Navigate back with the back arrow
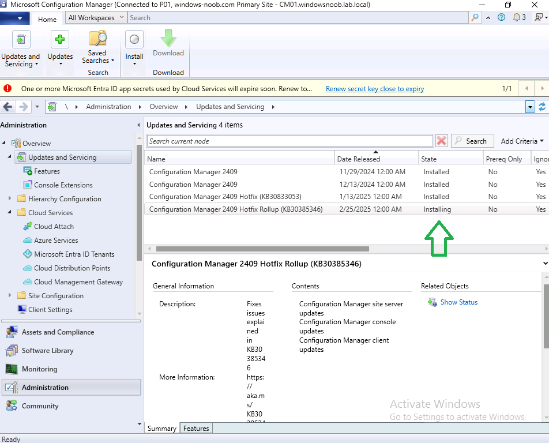This screenshot has width=549, height=443. (7, 107)
